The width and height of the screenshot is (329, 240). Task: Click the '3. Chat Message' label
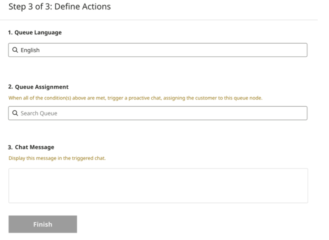(x=31, y=147)
